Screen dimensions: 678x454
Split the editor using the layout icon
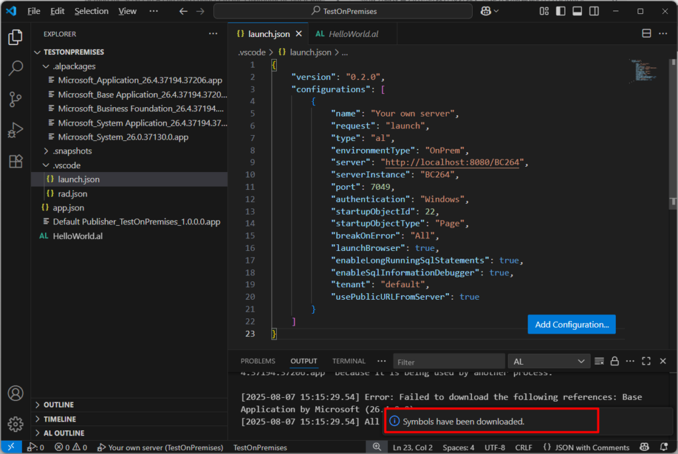point(646,34)
